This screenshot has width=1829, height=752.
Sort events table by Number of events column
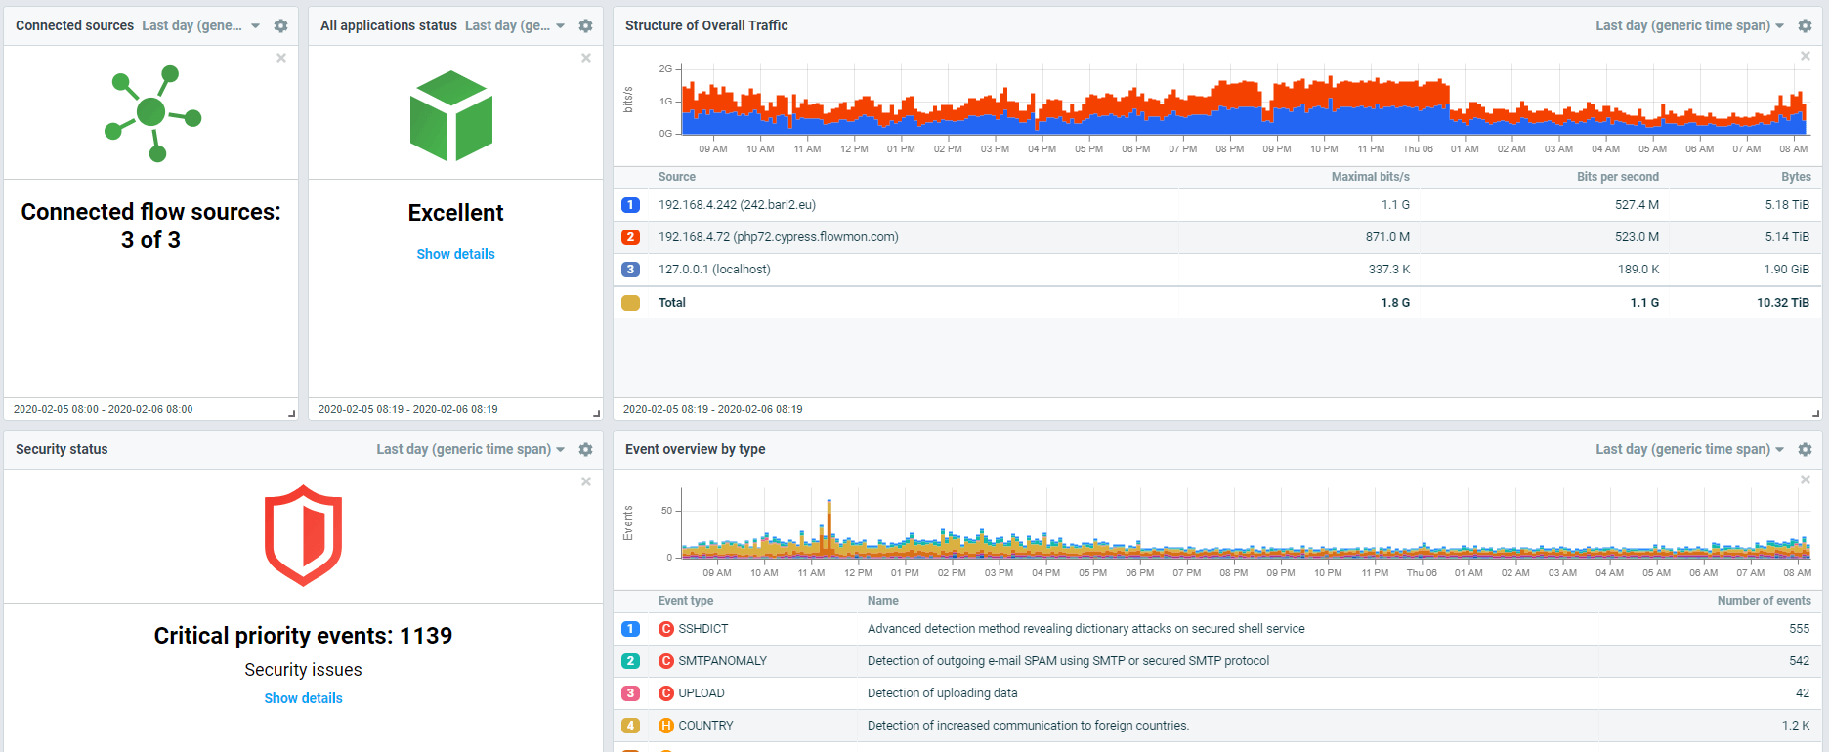pyautogui.click(x=1764, y=601)
